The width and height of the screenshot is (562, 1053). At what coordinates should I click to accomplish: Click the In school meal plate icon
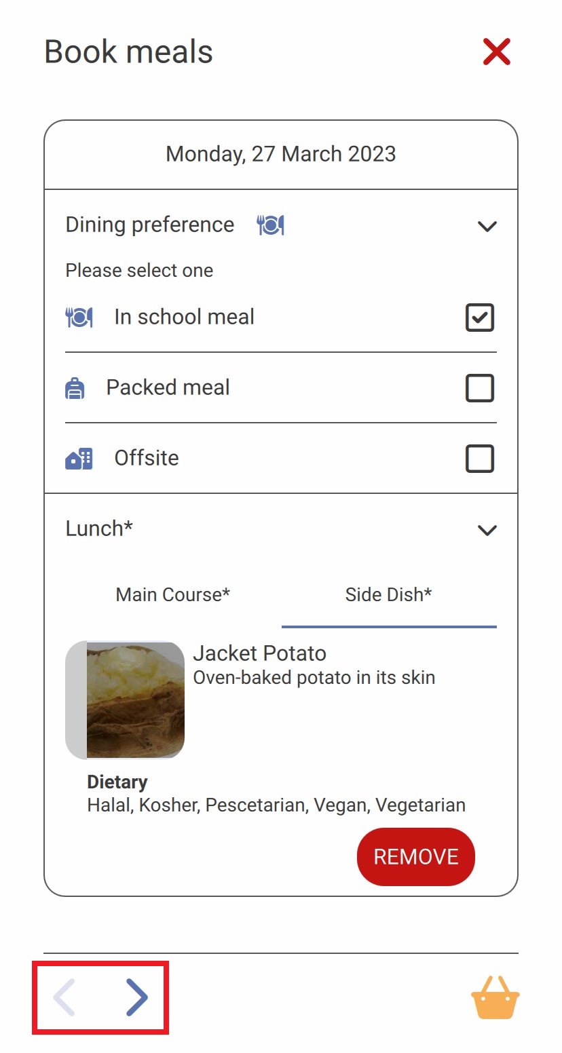coord(79,317)
